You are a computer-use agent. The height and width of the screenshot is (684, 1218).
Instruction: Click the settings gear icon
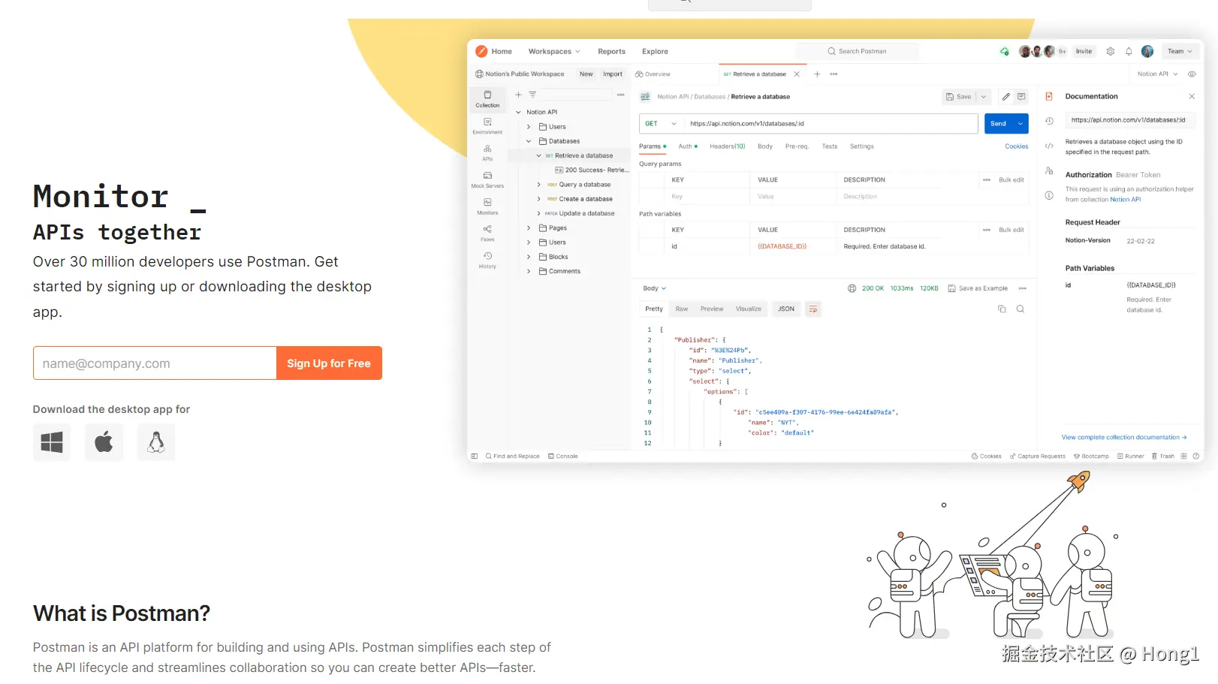click(x=1111, y=51)
